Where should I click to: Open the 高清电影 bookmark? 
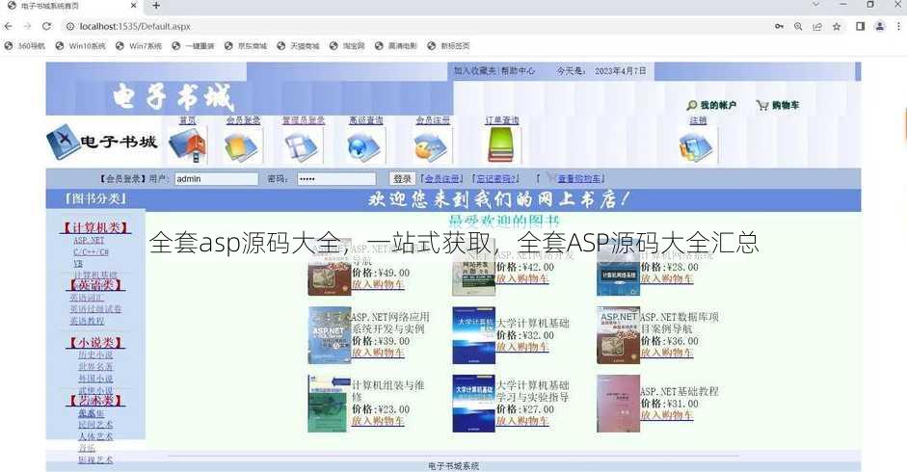click(395, 45)
